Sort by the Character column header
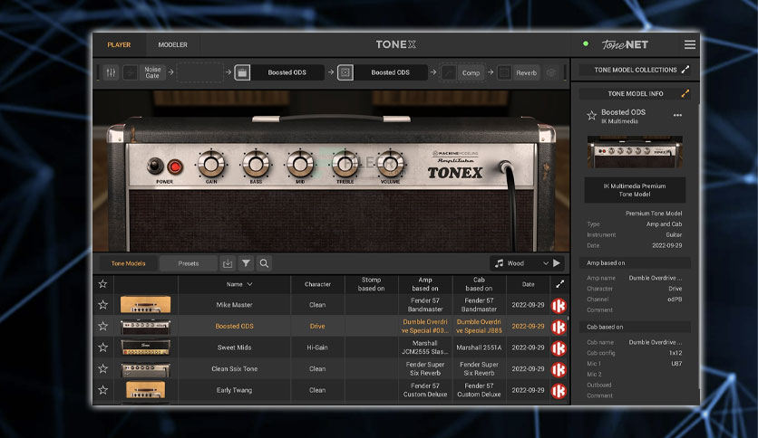This screenshot has width=758, height=438. pyautogui.click(x=317, y=284)
